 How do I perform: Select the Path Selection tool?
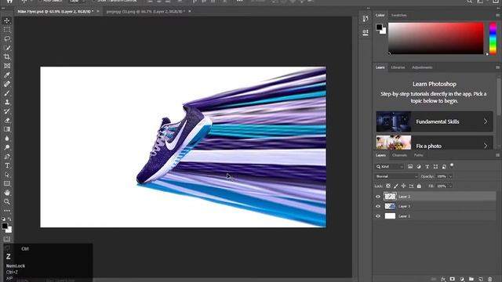point(7,175)
